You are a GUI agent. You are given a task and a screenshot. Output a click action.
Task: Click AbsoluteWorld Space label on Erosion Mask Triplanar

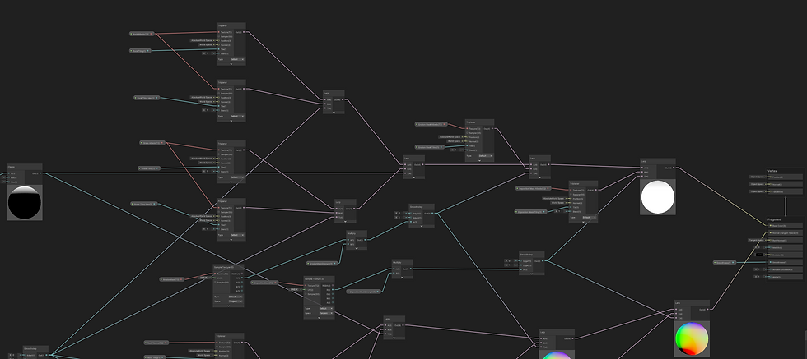[x=451, y=137]
